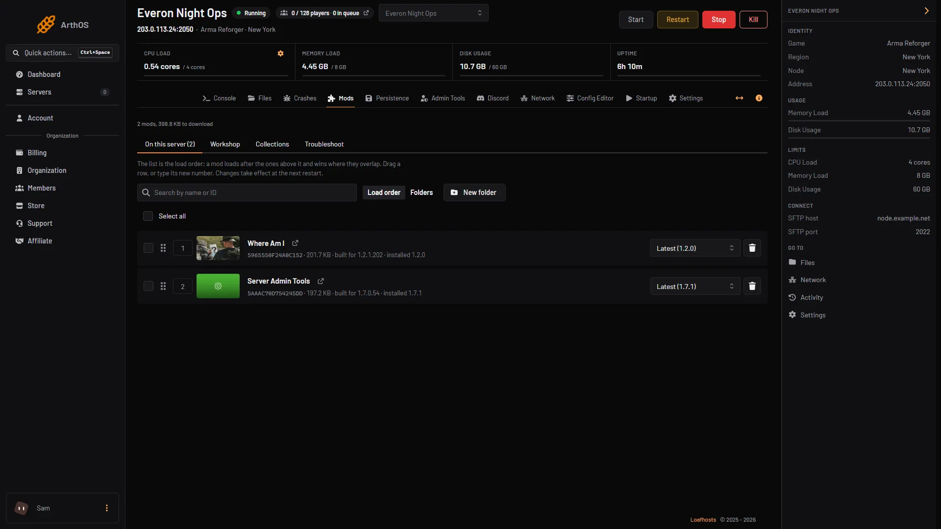Collapse the Everon Night Ops side panel
The width and height of the screenshot is (941, 529).
(926, 11)
